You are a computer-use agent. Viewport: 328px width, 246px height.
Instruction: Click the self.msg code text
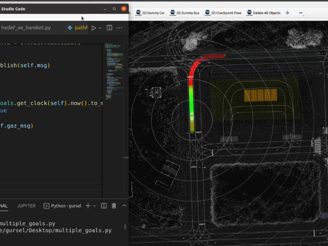tap(33, 65)
